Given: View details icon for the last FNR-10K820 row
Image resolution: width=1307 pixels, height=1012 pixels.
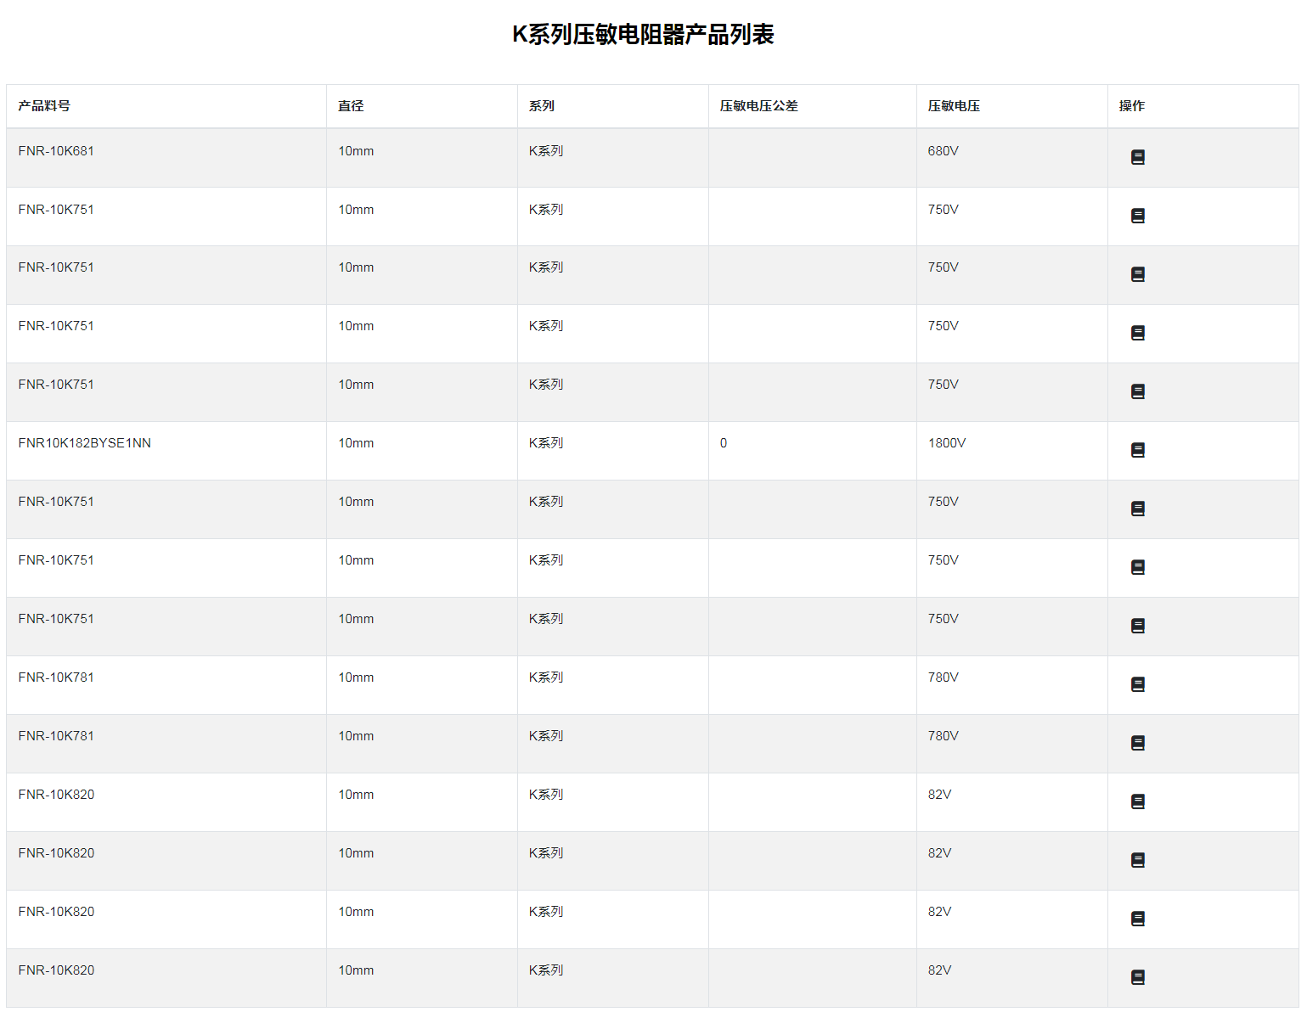Looking at the screenshot, I should 1138,977.
